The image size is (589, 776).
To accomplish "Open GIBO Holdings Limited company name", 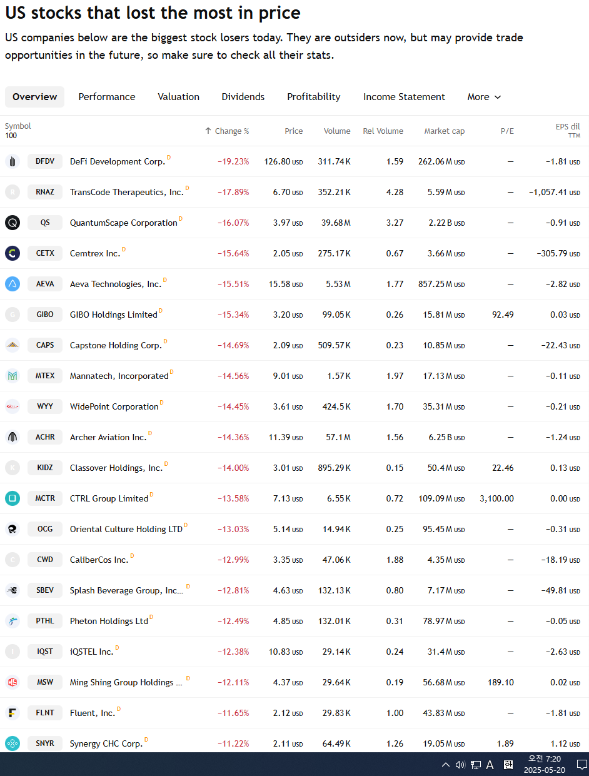I will [x=114, y=315].
